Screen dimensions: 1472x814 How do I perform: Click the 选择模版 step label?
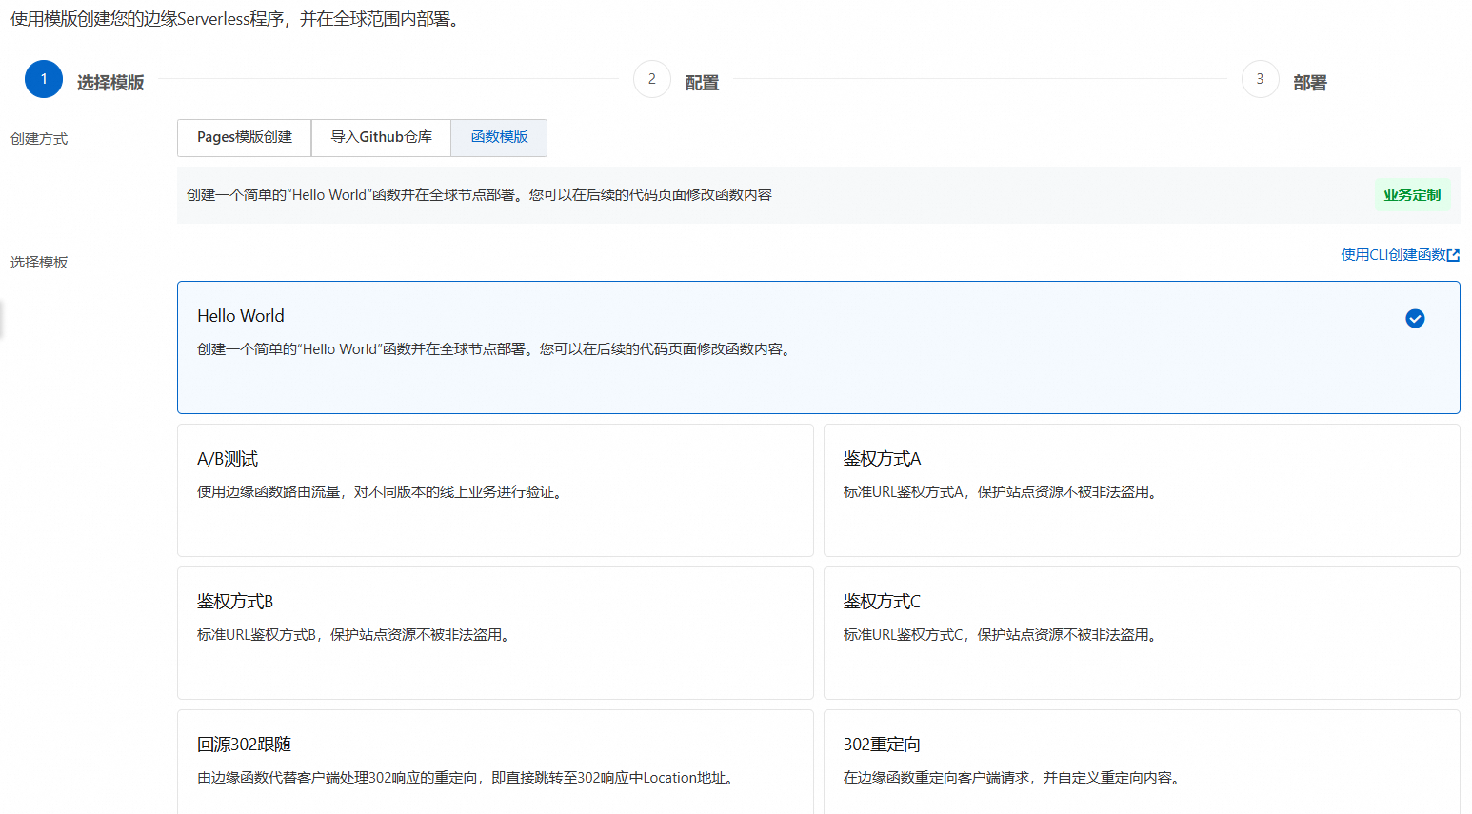point(110,83)
